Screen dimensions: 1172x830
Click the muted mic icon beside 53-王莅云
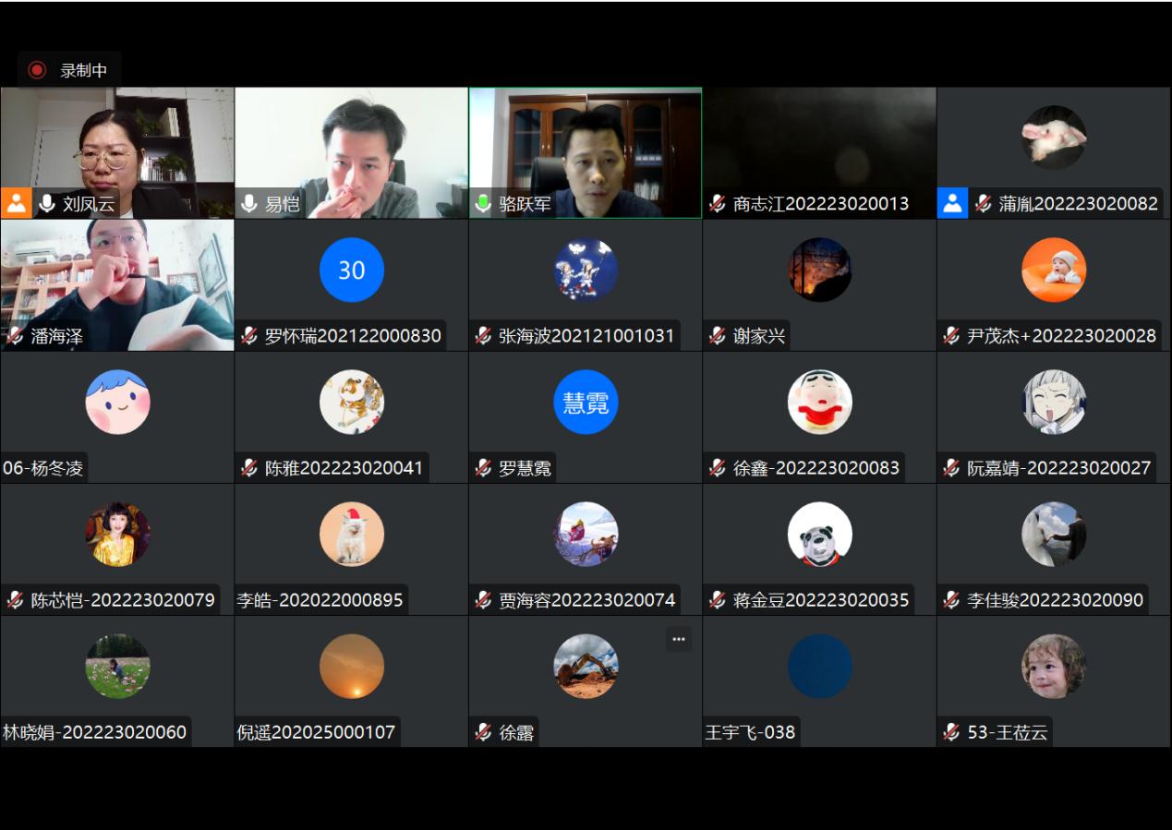click(951, 732)
